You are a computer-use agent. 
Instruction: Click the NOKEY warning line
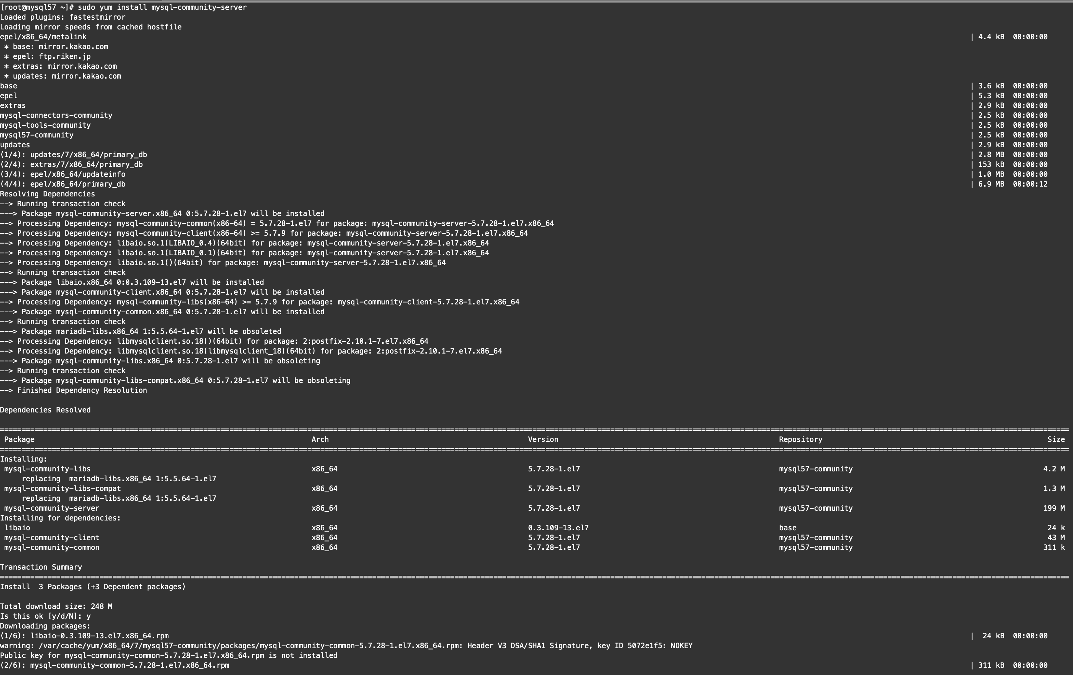click(x=346, y=646)
